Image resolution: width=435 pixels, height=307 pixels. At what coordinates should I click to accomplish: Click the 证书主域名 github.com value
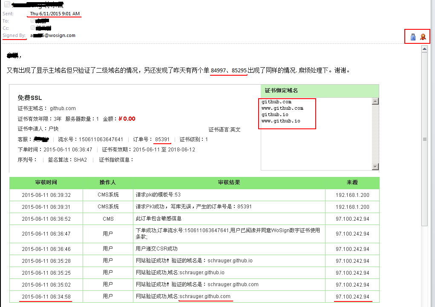point(63,108)
